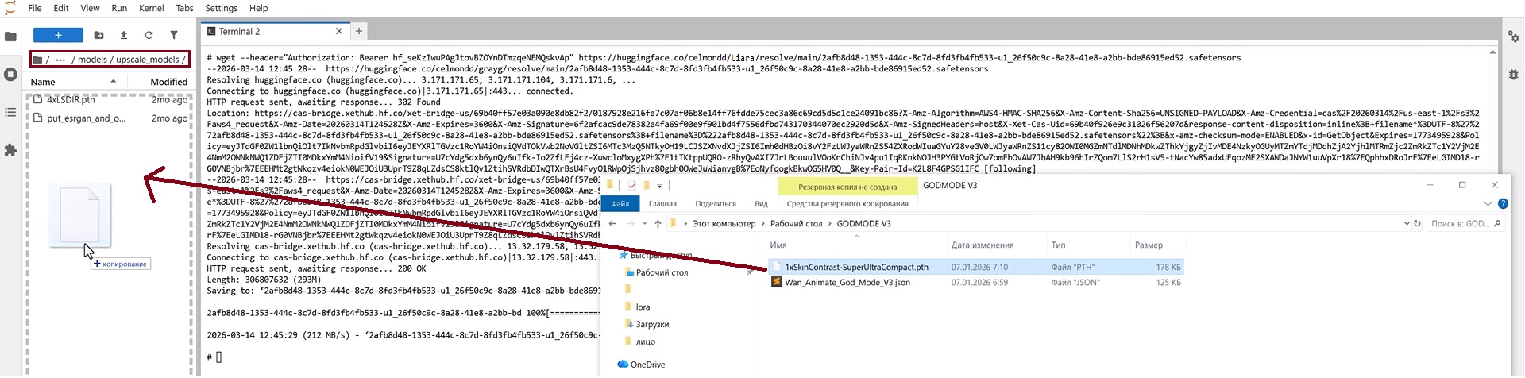Open Средства резервного копирования tab

(847, 204)
